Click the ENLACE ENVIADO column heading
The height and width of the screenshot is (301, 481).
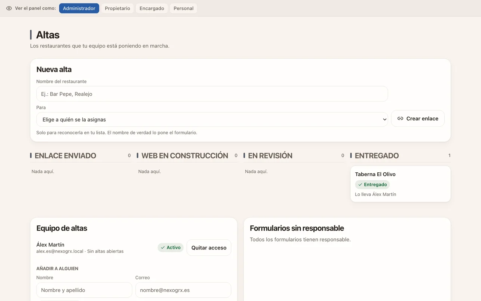(x=65, y=156)
